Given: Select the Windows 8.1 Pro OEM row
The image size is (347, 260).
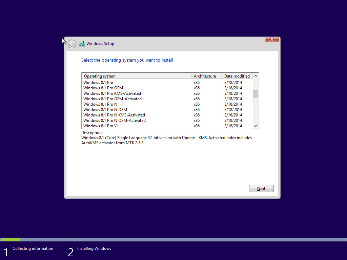Looking at the screenshot, I should 167,88.
